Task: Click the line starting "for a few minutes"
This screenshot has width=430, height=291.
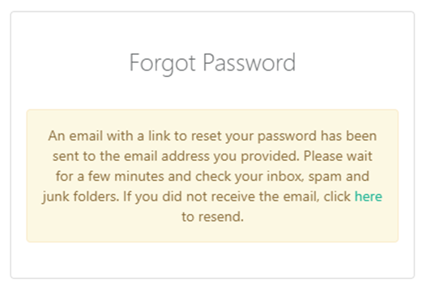Action: (212, 176)
